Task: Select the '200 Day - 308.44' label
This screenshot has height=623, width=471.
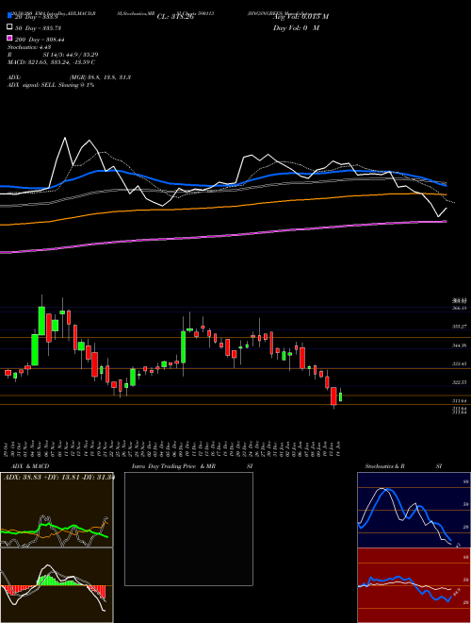Action: (40, 40)
